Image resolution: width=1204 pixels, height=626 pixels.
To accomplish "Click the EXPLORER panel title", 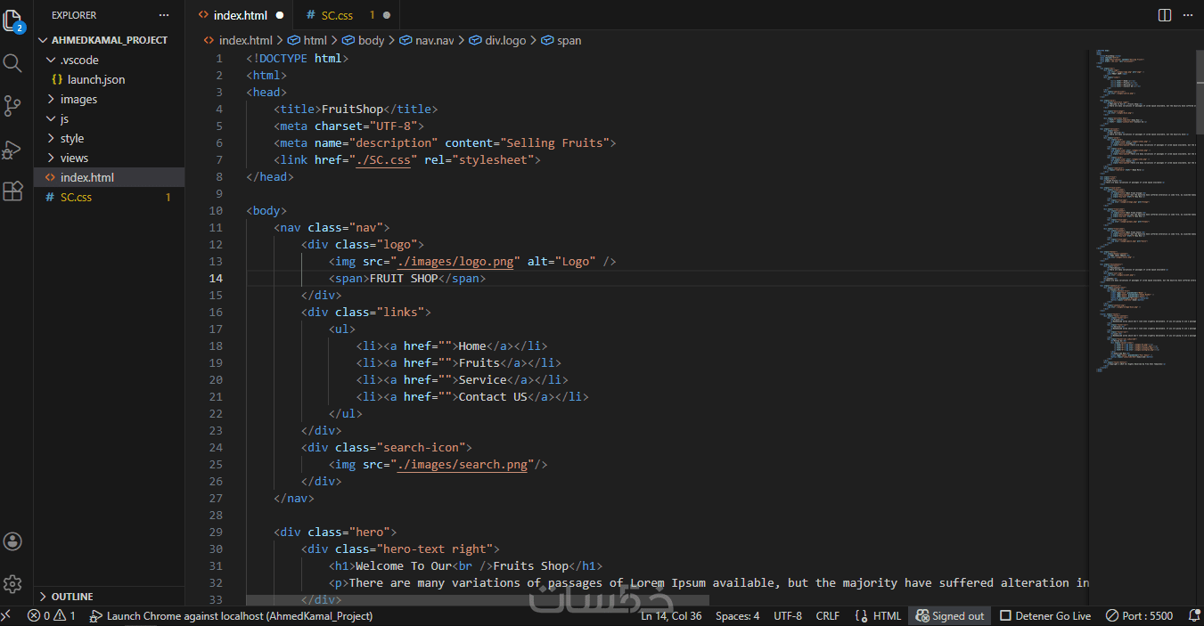I will click(74, 15).
